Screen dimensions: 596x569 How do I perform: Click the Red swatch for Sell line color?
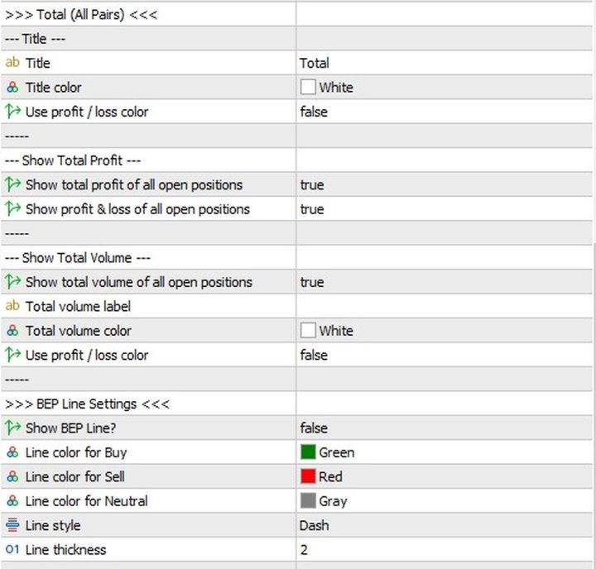pyautogui.click(x=309, y=477)
